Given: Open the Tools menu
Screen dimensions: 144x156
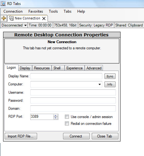Looking at the screenshot, I should [53, 11].
